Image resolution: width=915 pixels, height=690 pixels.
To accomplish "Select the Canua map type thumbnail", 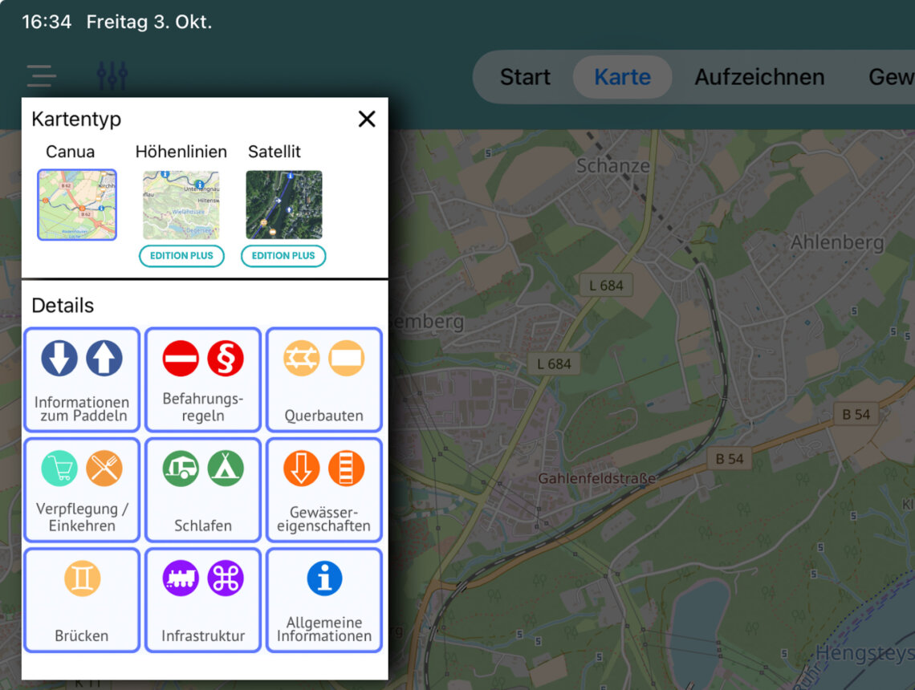I will pos(77,205).
